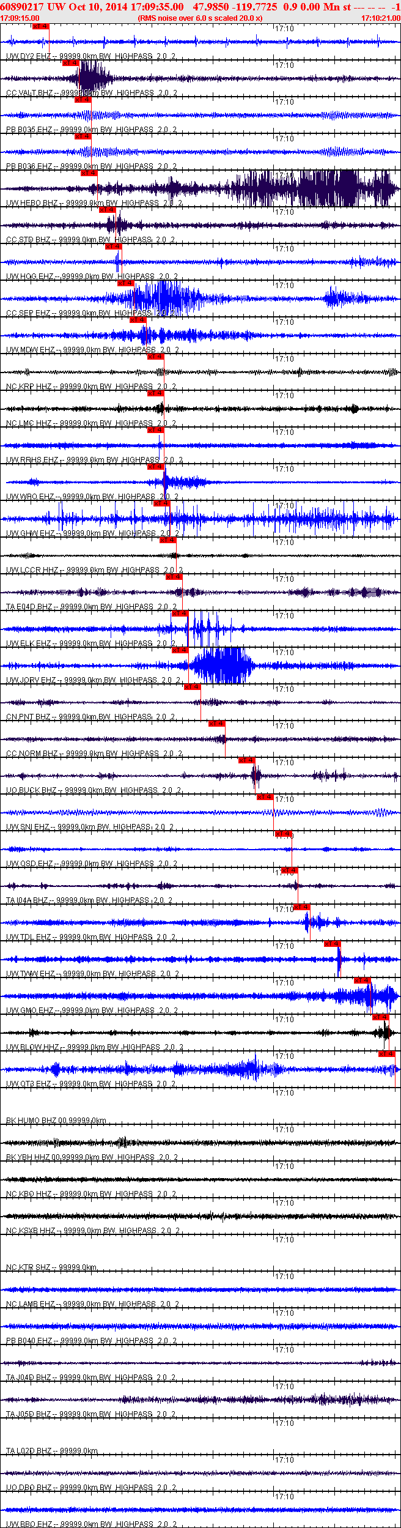
Task: Click the pick flag on UW.TWW EHZ trace
Action: click(x=333, y=944)
